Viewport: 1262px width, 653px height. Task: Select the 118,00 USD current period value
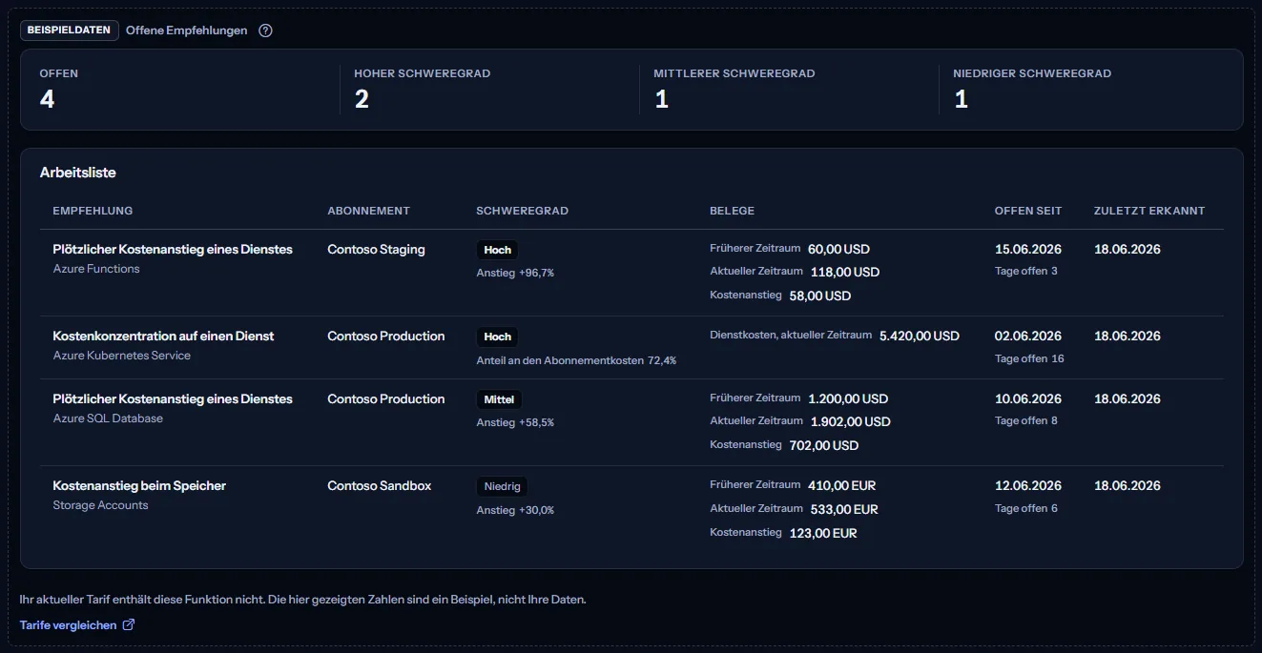click(845, 272)
